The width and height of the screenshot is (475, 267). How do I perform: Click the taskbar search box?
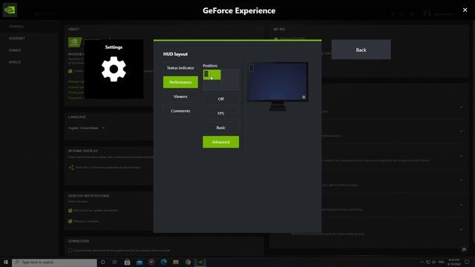54,262
